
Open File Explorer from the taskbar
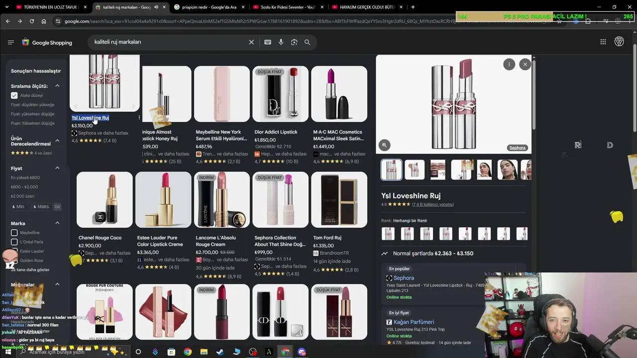(x=204, y=352)
